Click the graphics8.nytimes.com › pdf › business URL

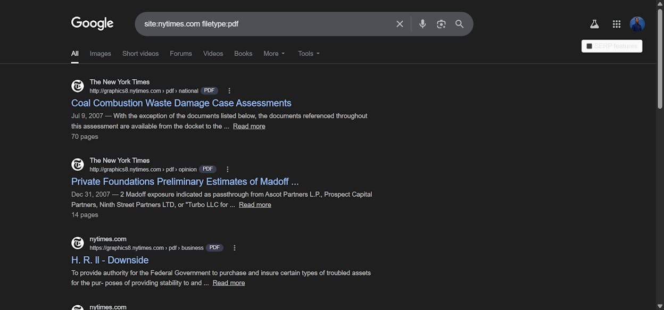[146, 248]
